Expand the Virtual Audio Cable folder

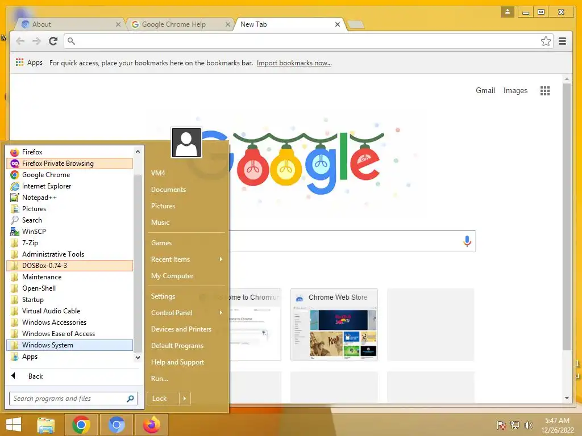69,311
